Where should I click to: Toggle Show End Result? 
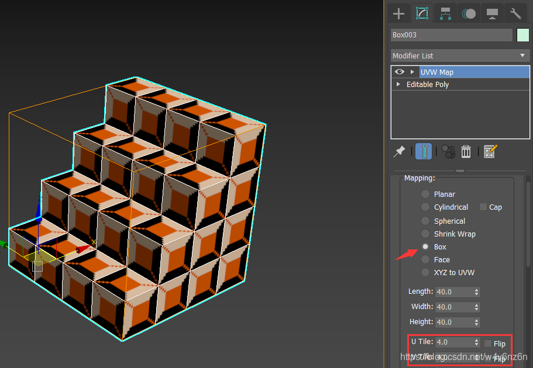pos(423,151)
